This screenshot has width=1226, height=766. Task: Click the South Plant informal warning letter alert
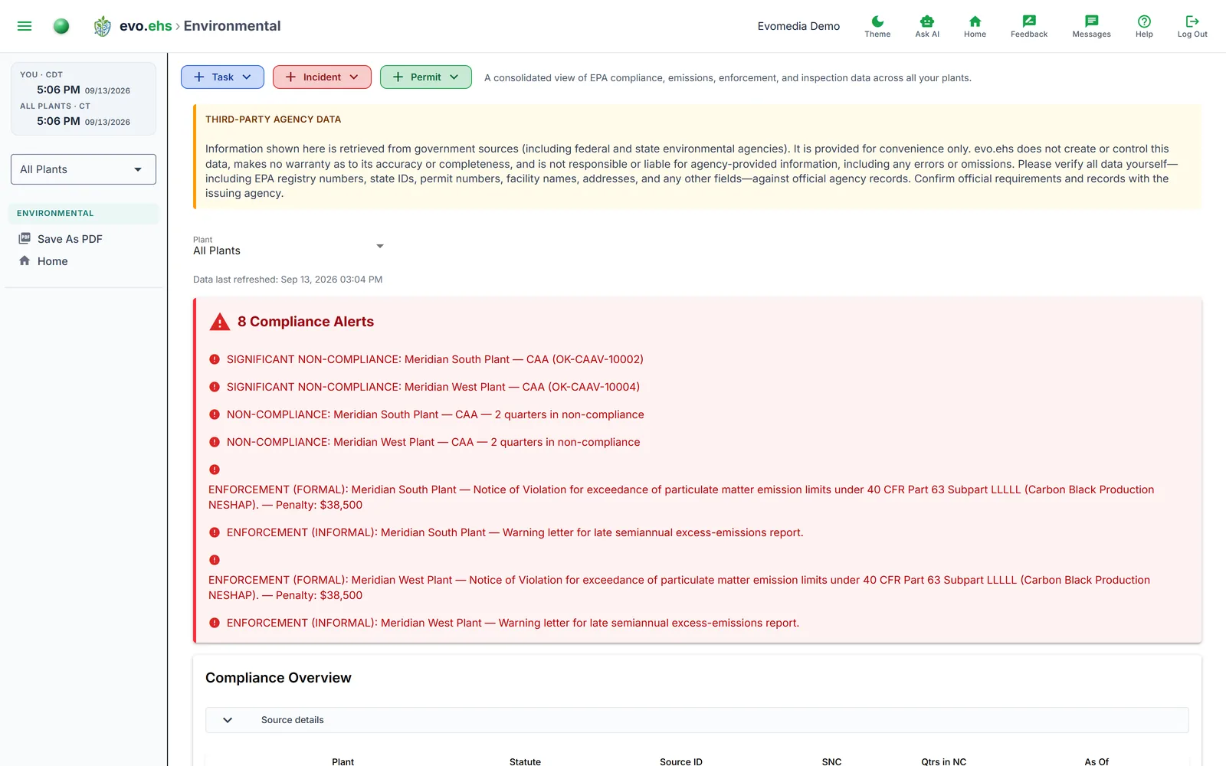(x=515, y=532)
